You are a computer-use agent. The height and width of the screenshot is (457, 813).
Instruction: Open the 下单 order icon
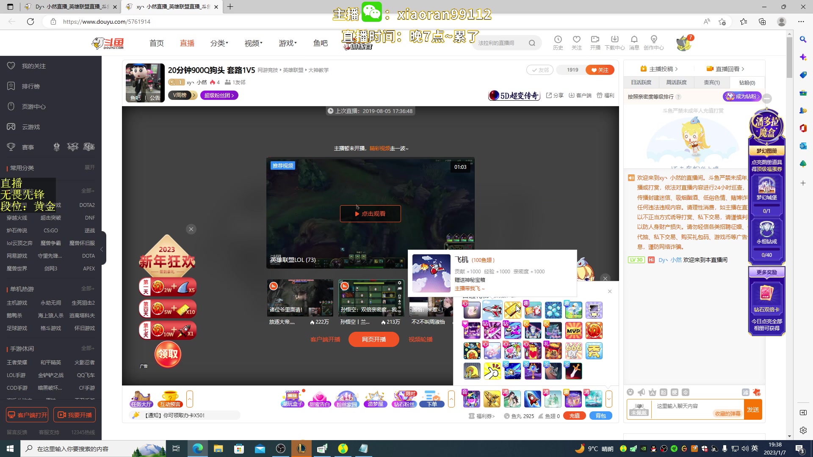[432, 399]
